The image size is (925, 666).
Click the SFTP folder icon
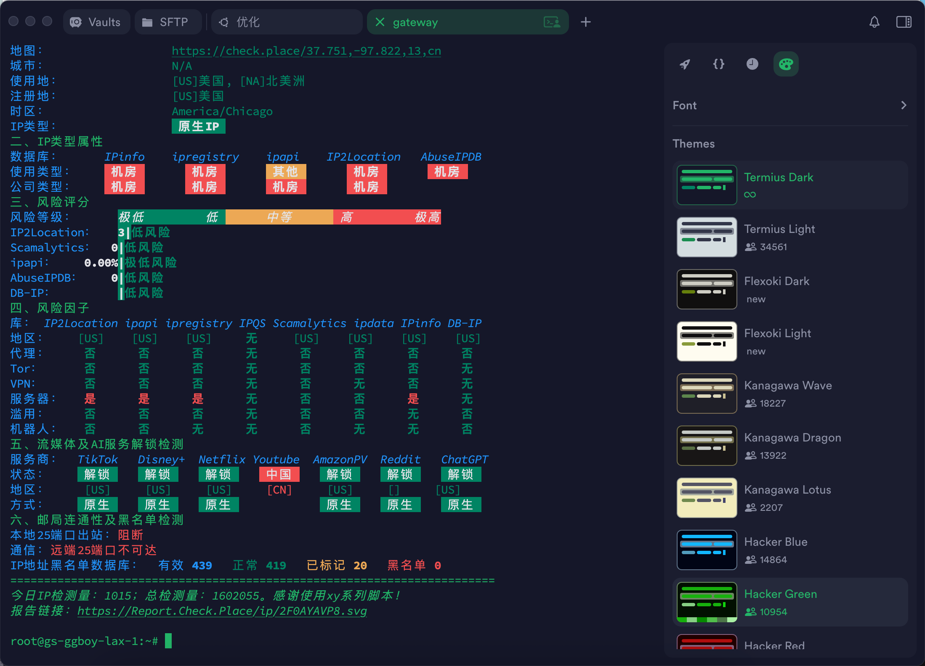[x=147, y=22]
